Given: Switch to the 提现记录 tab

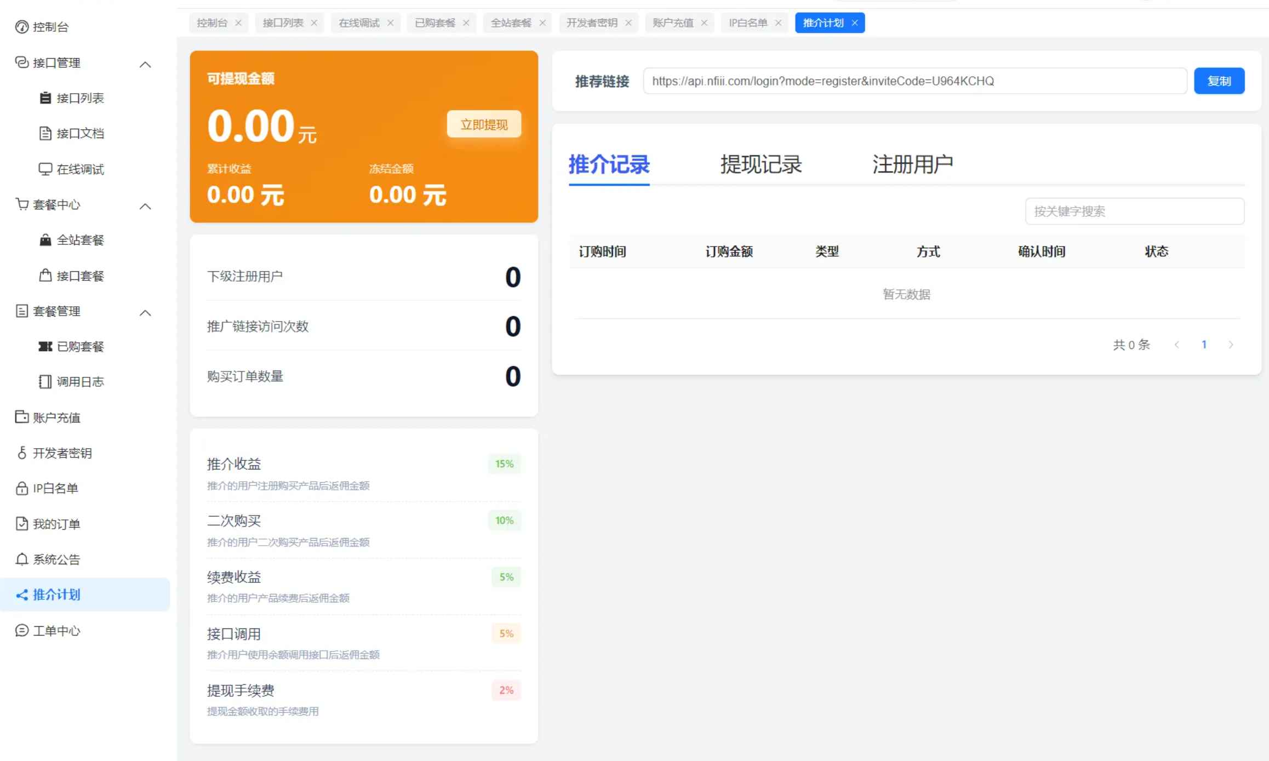Looking at the screenshot, I should 761,164.
